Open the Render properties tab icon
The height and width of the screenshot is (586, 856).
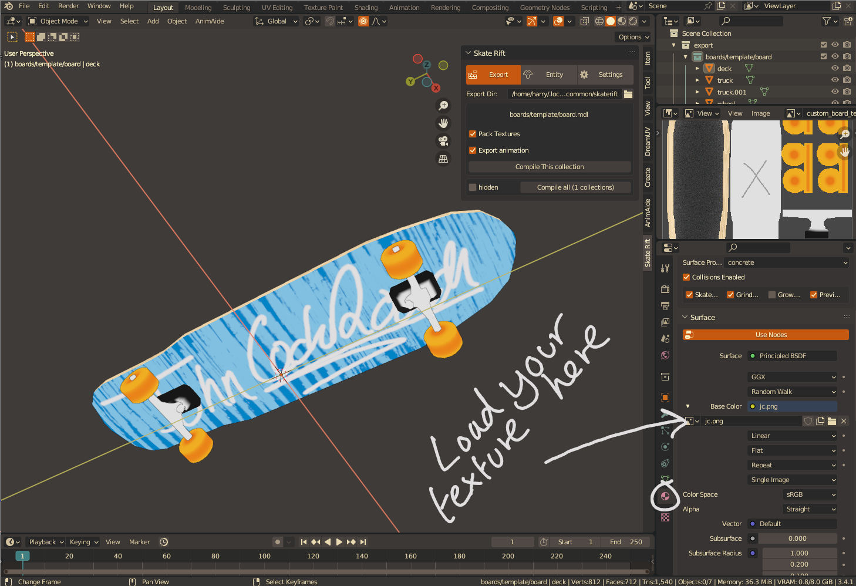coord(665,289)
